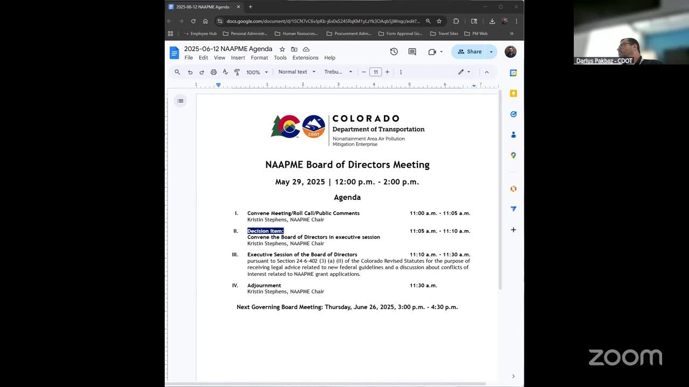
Task: Open the Procurement Admi... bookmark folder
Action: click(x=349, y=33)
